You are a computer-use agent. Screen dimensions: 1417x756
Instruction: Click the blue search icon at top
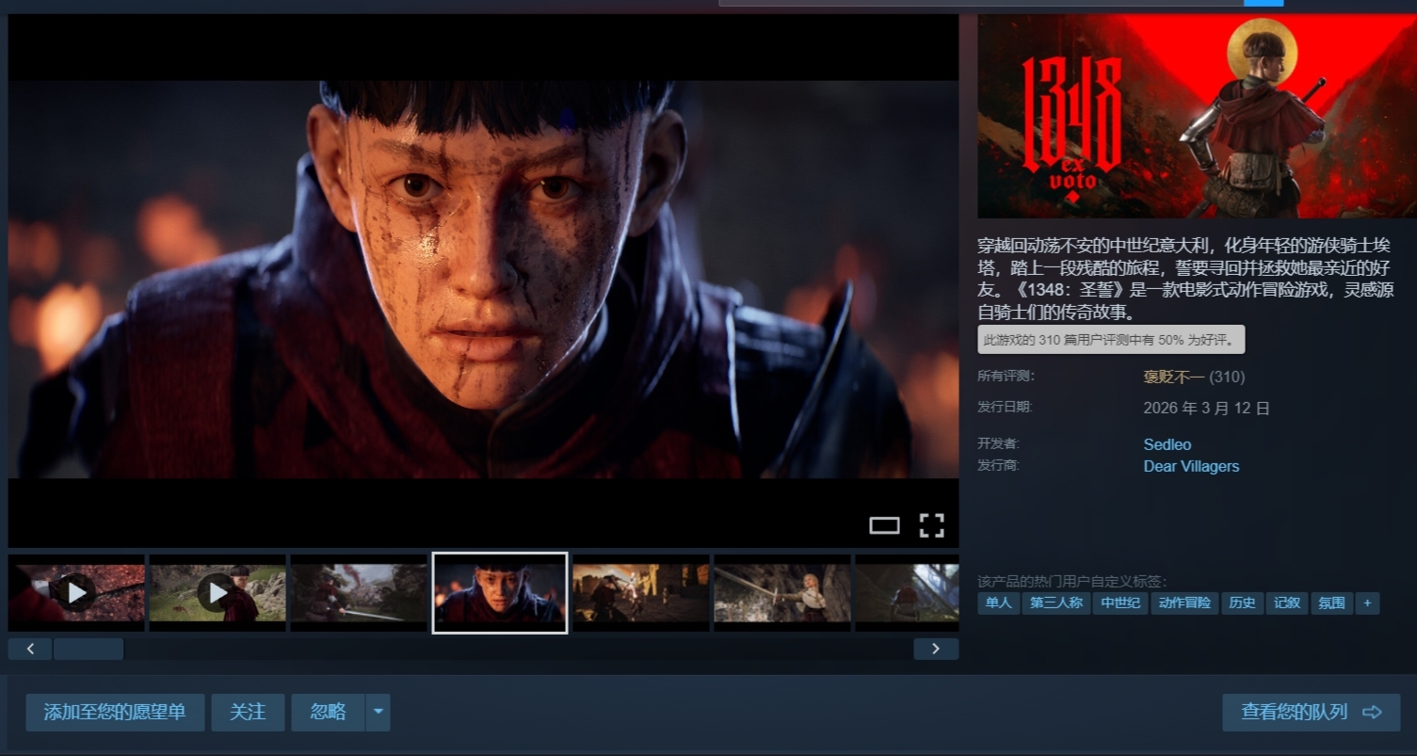tap(1264, 3)
